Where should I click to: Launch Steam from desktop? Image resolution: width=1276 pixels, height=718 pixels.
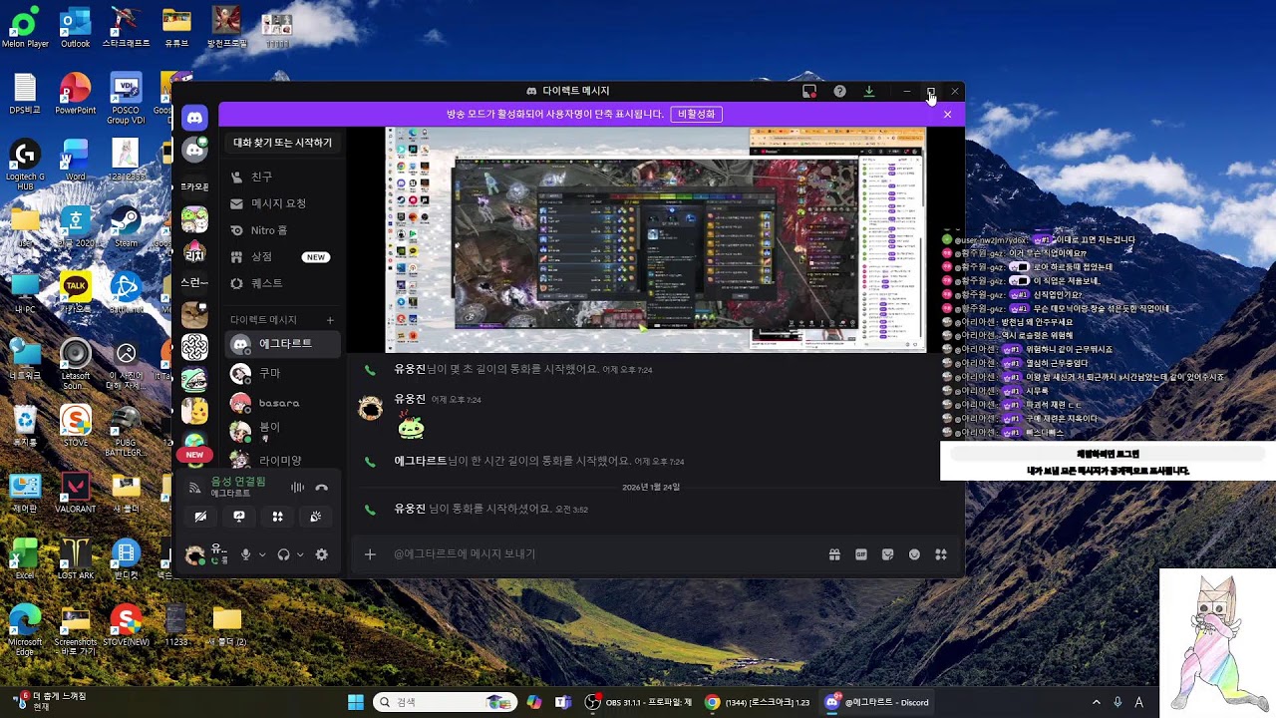click(126, 224)
